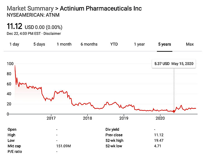Click the 5.37 USD May 15, 2020 tooltip
The width and height of the screenshot is (203, 158).
tap(174, 64)
